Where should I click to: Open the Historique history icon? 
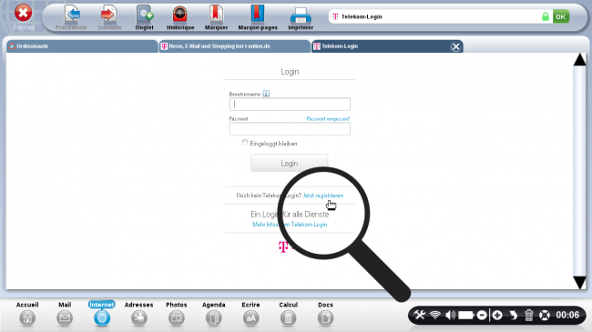click(180, 15)
